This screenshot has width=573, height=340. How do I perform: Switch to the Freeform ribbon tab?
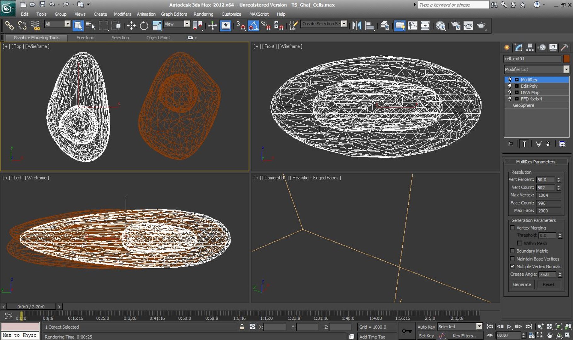point(85,37)
